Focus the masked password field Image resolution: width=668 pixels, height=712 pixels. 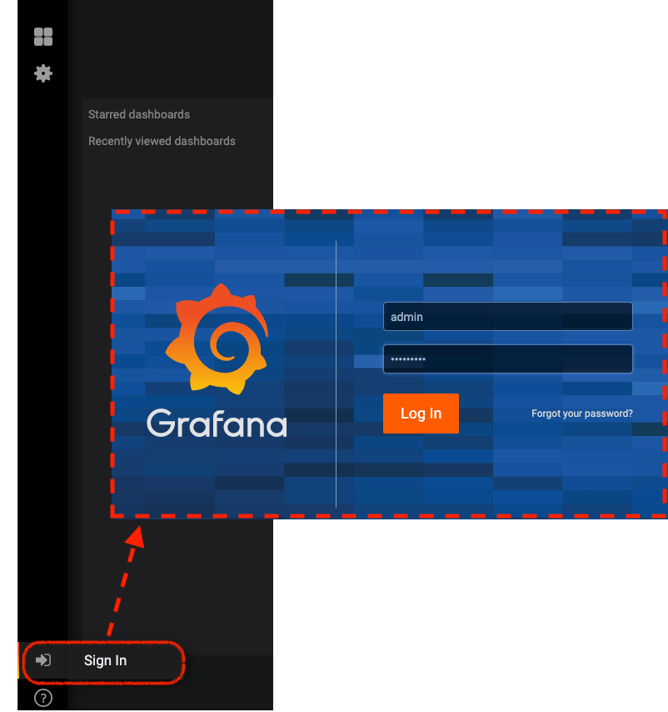click(507, 359)
